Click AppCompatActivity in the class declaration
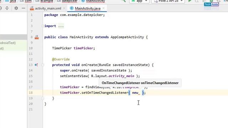The image size is (228, 128). coord(127,37)
